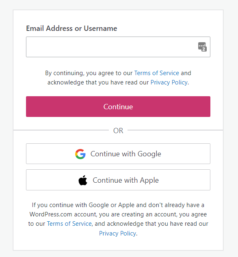Focus the Email Address or Username field

[x=118, y=47]
